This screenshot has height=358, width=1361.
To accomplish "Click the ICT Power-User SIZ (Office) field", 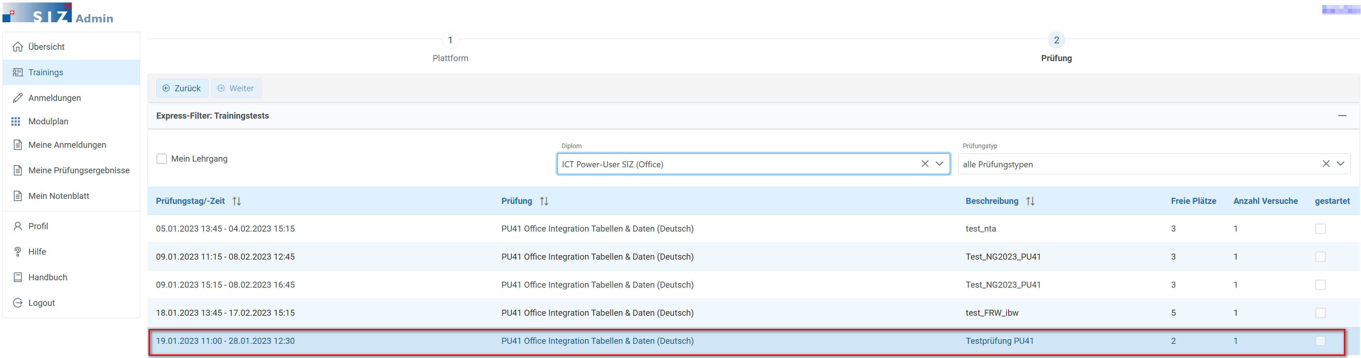I will coord(754,164).
